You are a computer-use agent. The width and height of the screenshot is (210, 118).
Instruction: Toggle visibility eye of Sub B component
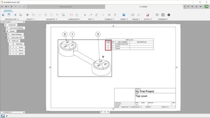click(x=13, y=54)
